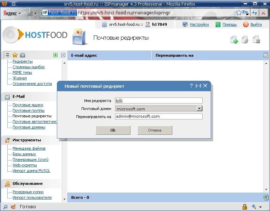Click the host-food.ru site identity badge
Viewport: 270px width, 211px height.
(59, 13)
